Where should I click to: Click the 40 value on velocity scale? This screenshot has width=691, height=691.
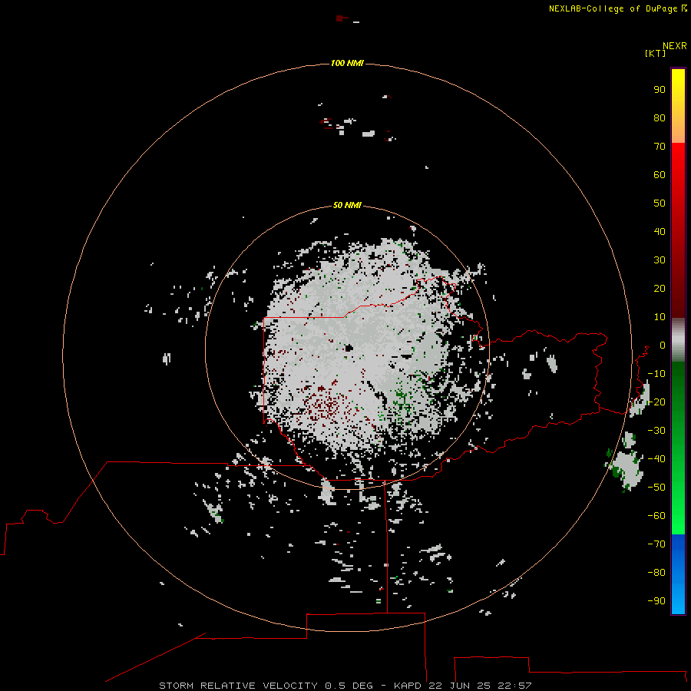tap(660, 232)
